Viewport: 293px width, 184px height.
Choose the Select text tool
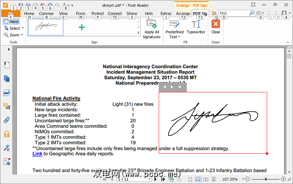12,28
